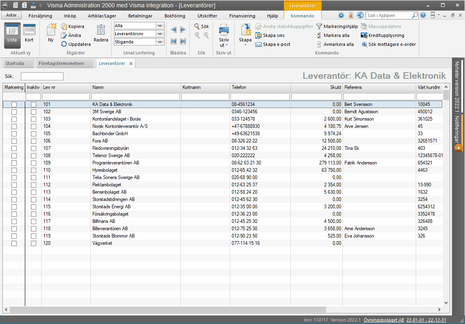Open the Alla filter dropdown
Screen dimensions: 465x324
click(x=160, y=26)
